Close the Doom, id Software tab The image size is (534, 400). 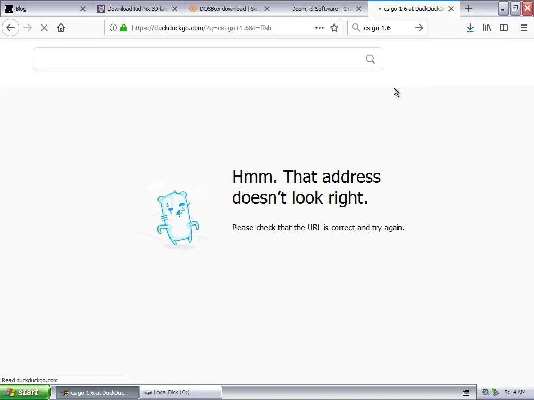(359, 9)
